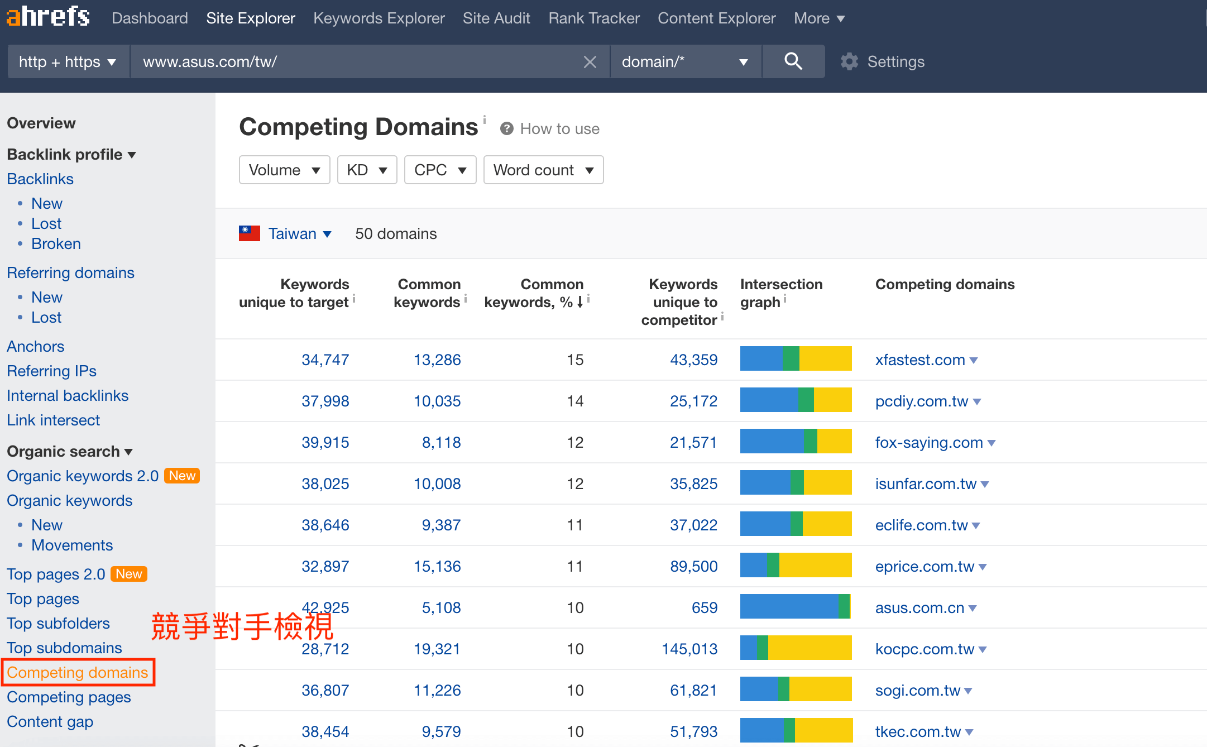Open the Taiwan country selector
Screen dimensions: 1207x747
click(x=300, y=233)
